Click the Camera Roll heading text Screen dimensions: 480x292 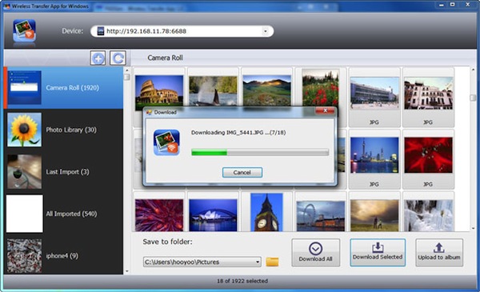tap(165, 58)
